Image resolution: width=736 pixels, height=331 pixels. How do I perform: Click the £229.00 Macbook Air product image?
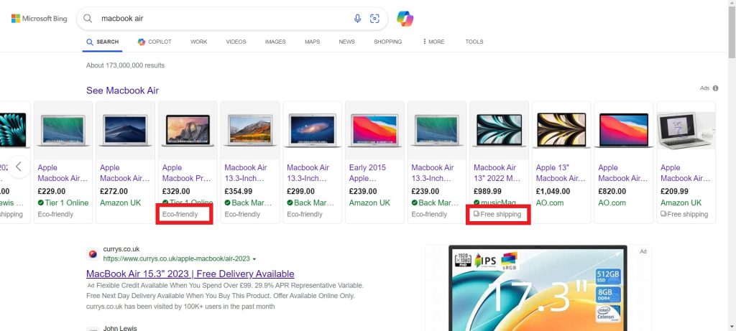pyautogui.click(x=63, y=131)
